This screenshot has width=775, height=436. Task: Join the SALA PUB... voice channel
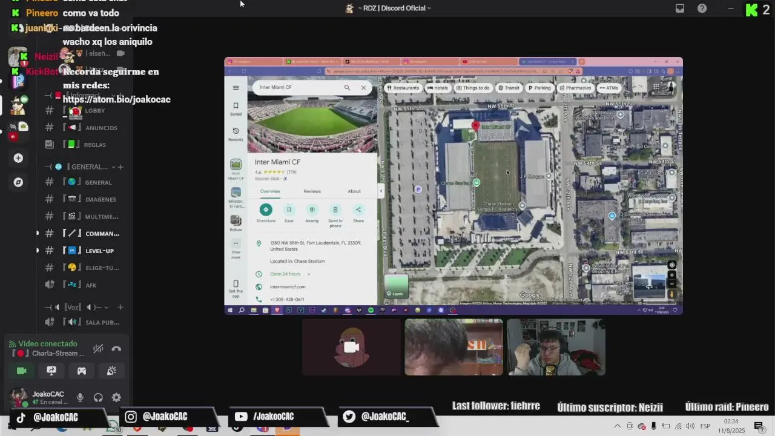coord(85,322)
